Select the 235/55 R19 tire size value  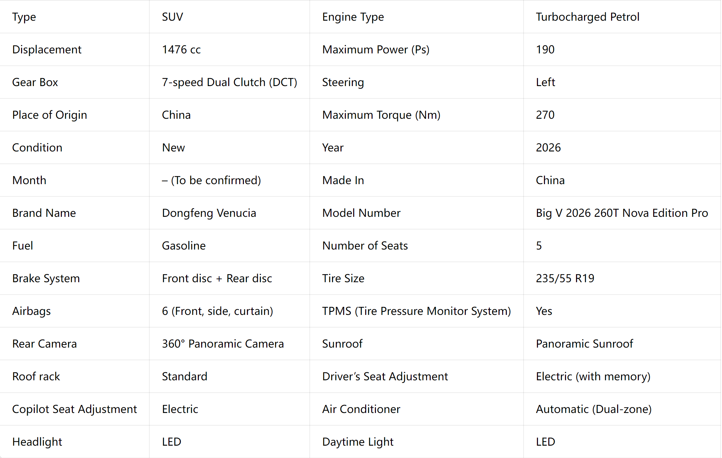(x=565, y=278)
